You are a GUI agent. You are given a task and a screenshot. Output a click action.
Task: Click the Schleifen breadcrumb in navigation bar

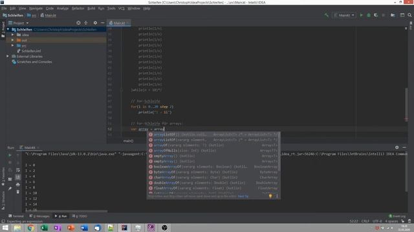click(x=13, y=15)
